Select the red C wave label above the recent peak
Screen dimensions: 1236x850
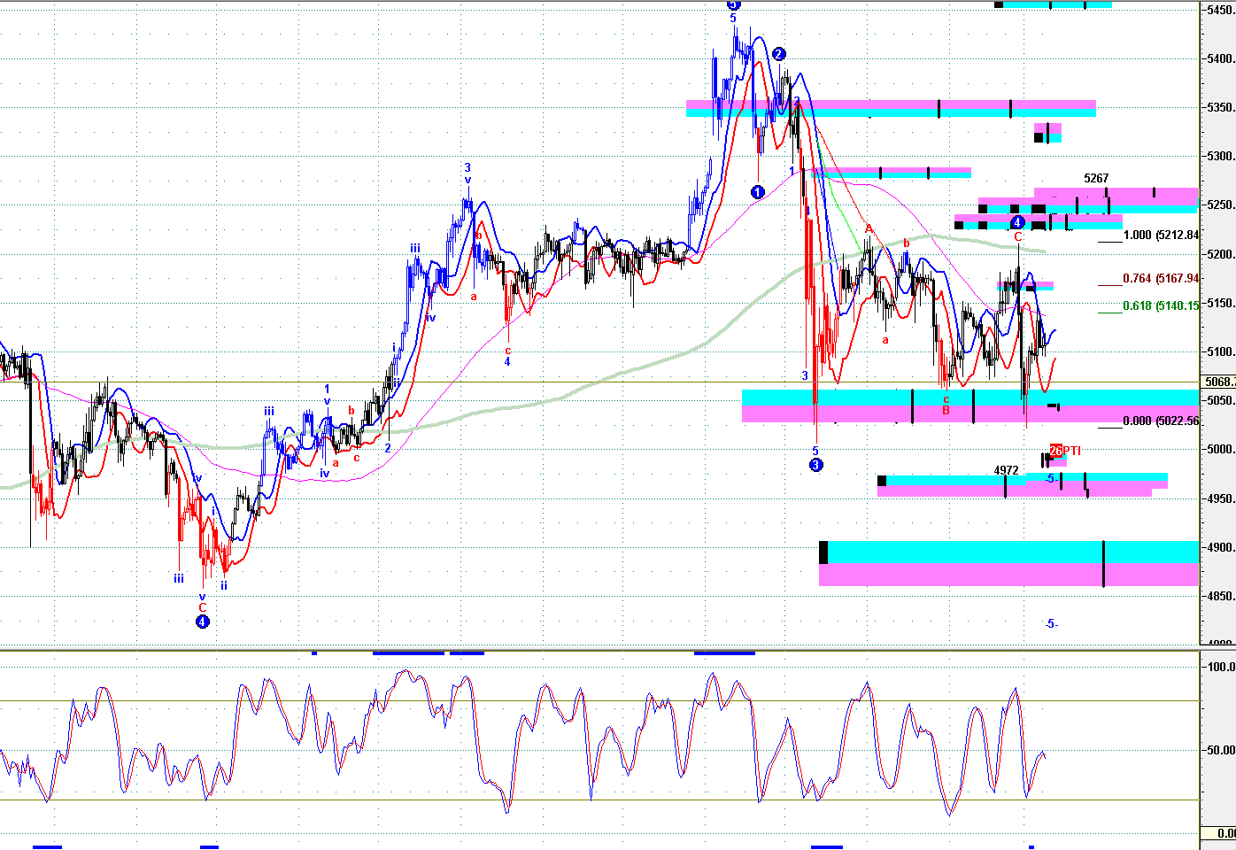(x=1018, y=237)
